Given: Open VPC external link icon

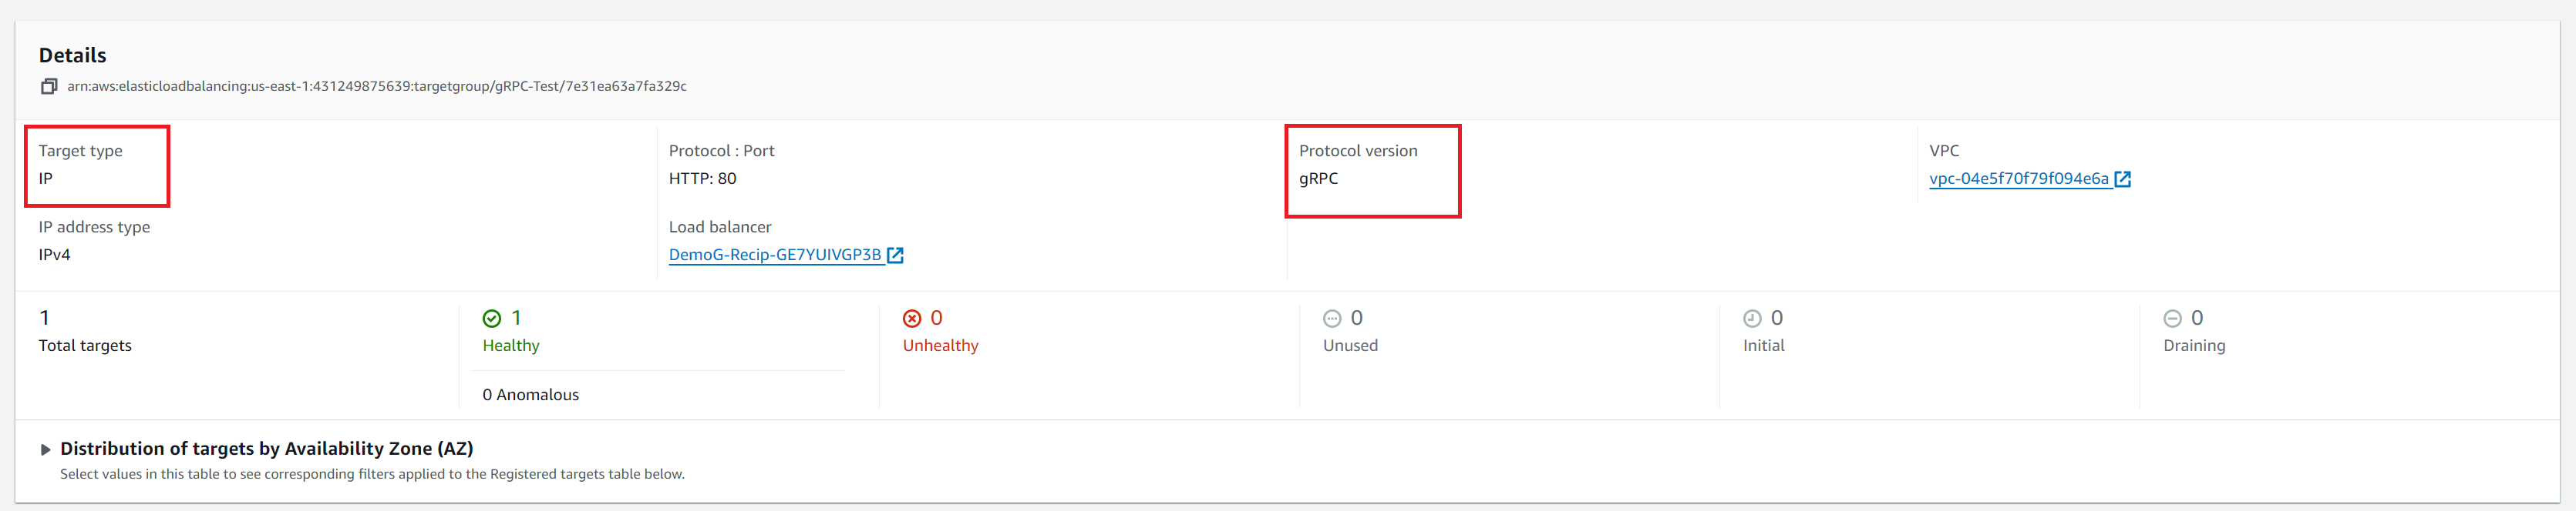Looking at the screenshot, I should tap(2122, 179).
